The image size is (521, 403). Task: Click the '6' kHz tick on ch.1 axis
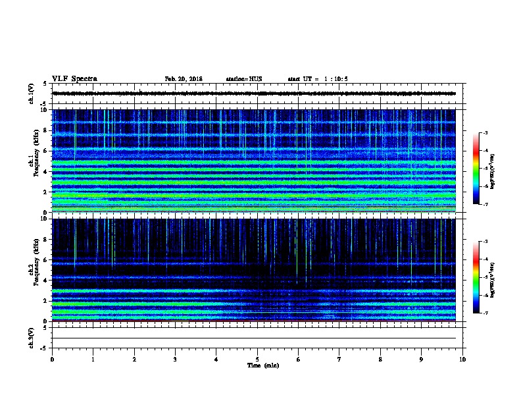(x=45, y=151)
